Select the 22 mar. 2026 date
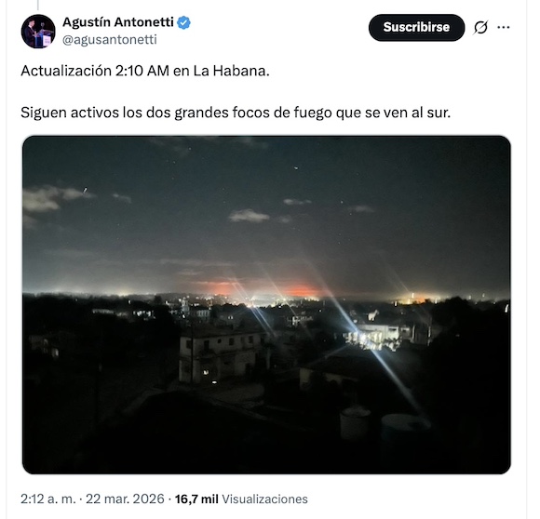Viewport: 540px width, 519px height. click(125, 499)
